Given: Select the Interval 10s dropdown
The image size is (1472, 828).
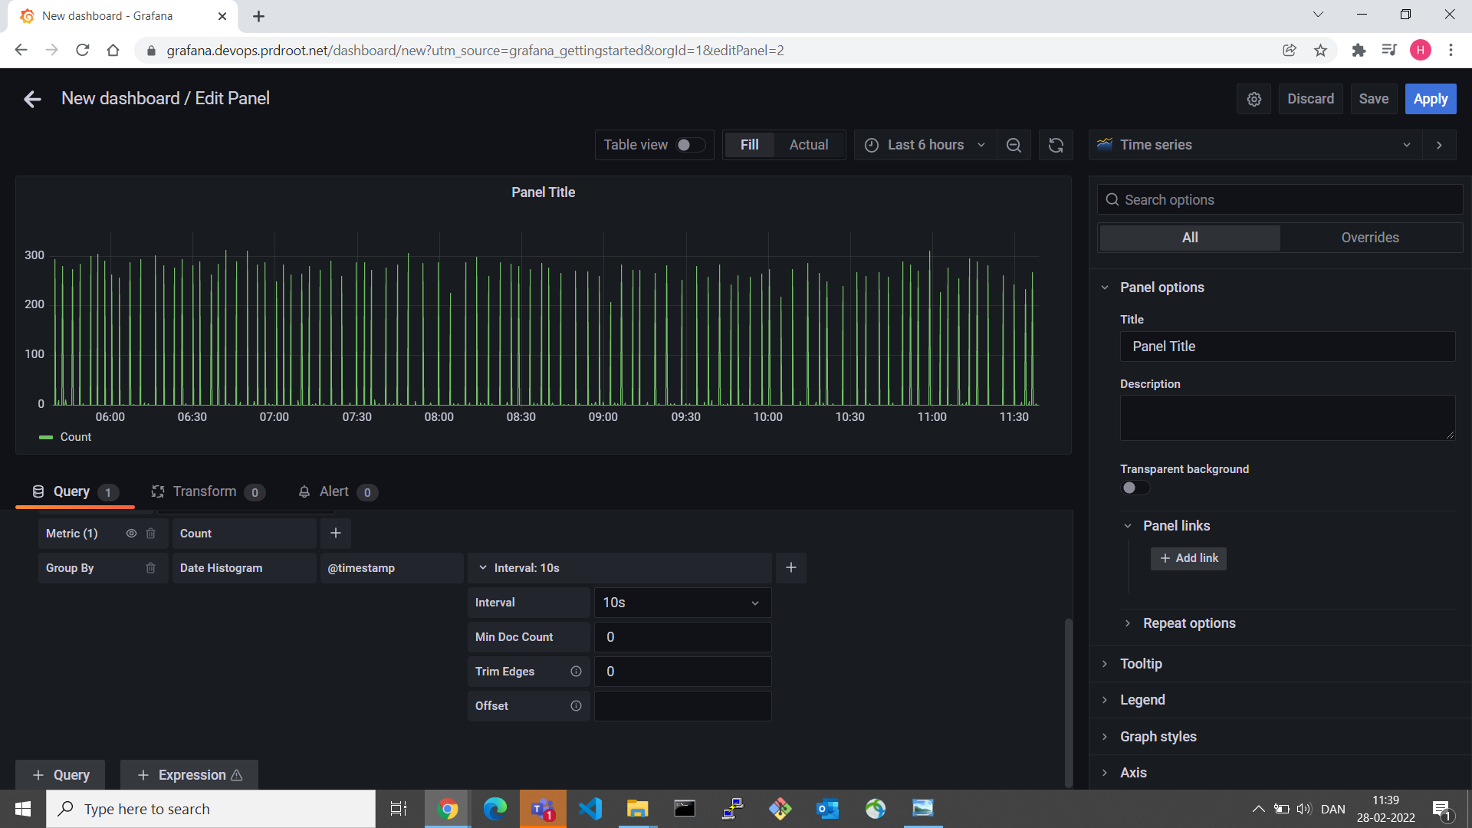Looking at the screenshot, I should point(682,603).
